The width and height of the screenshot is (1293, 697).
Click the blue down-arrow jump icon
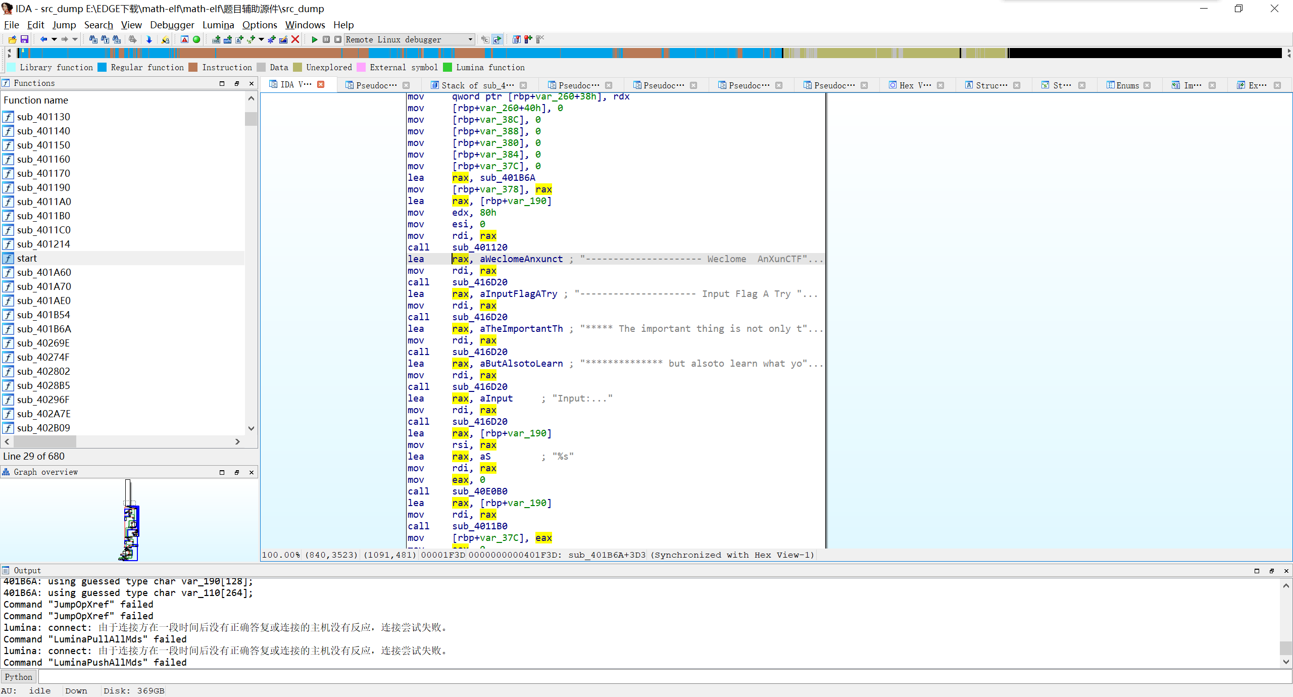[x=149, y=39]
